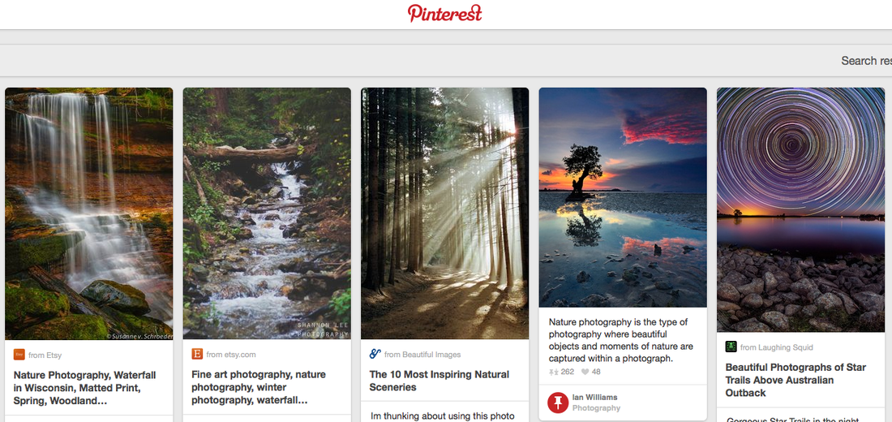Viewport: 892px width, 422px height.
Task: Click the orange Etsy source icon
Action: coord(19,354)
